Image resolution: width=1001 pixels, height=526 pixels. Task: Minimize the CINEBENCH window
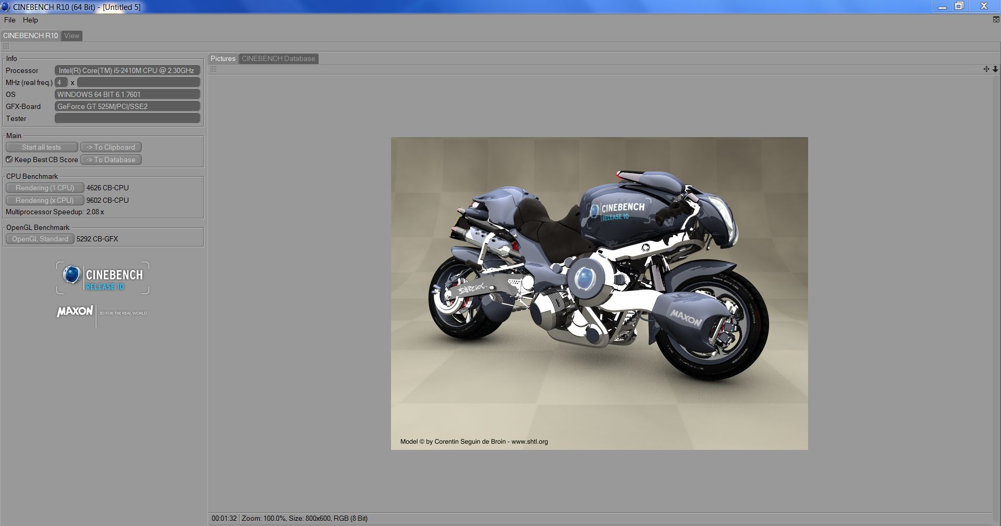tap(942, 6)
